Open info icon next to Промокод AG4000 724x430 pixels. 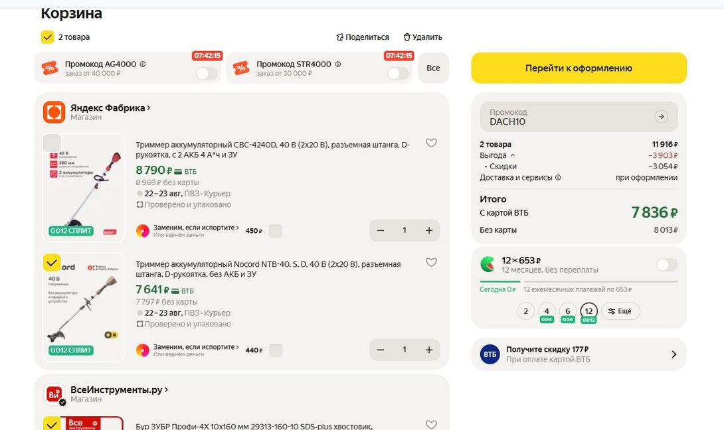tap(143, 64)
